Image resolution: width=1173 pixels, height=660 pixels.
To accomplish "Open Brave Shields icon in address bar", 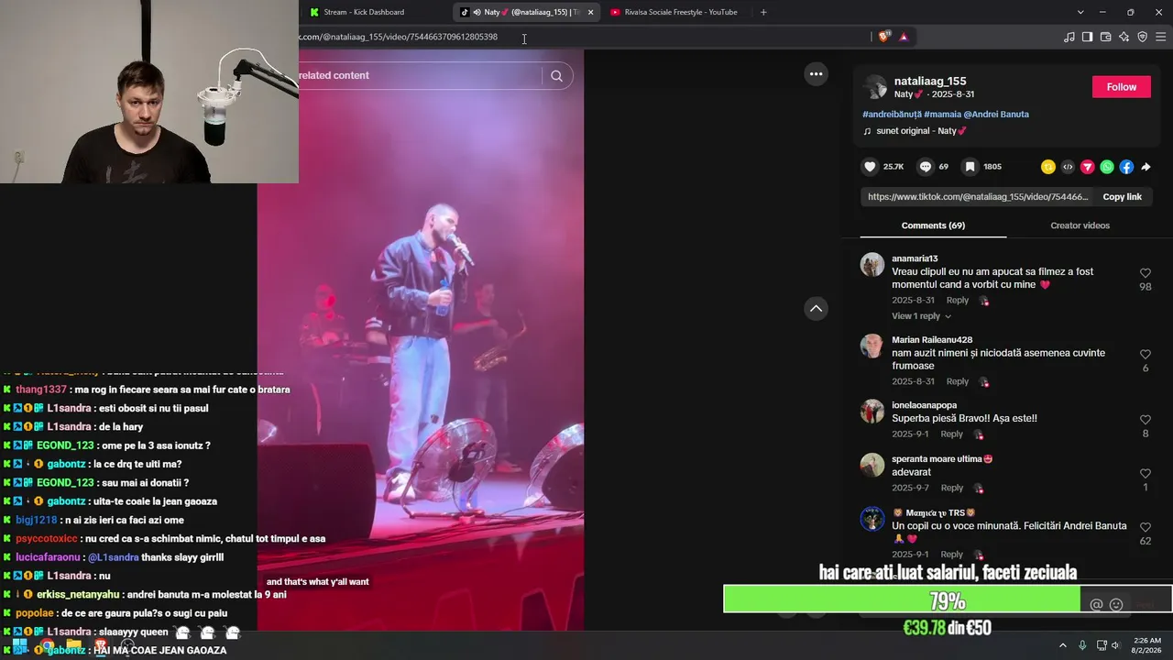I will [x=883, y=37].
